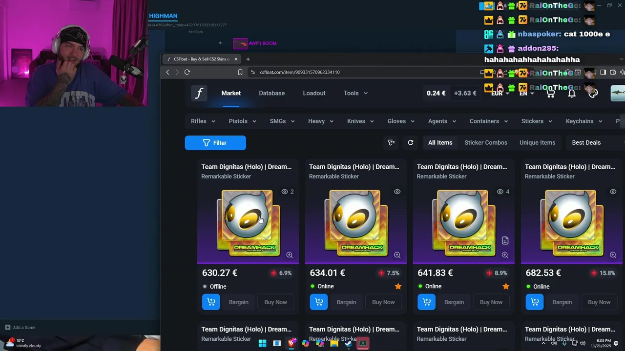Viewport: 625px width, 351px height.
Task: Open the Tools menu dropdown
Action: point(355,93)
